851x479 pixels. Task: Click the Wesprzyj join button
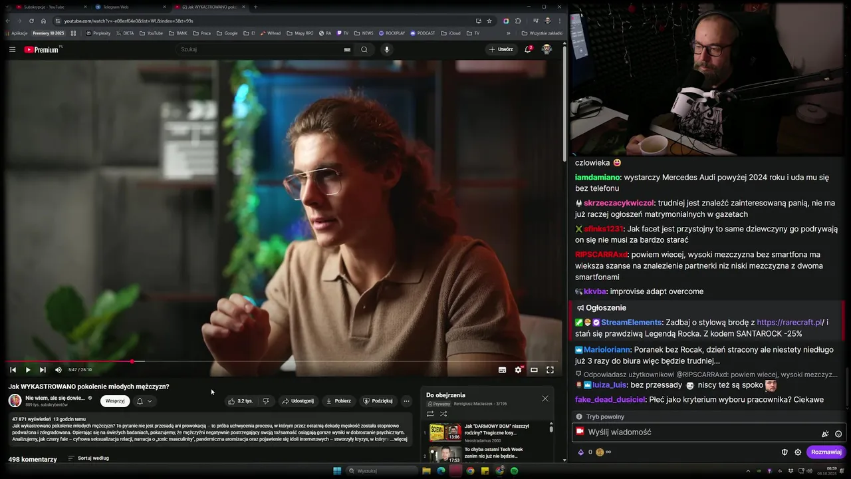115,401
